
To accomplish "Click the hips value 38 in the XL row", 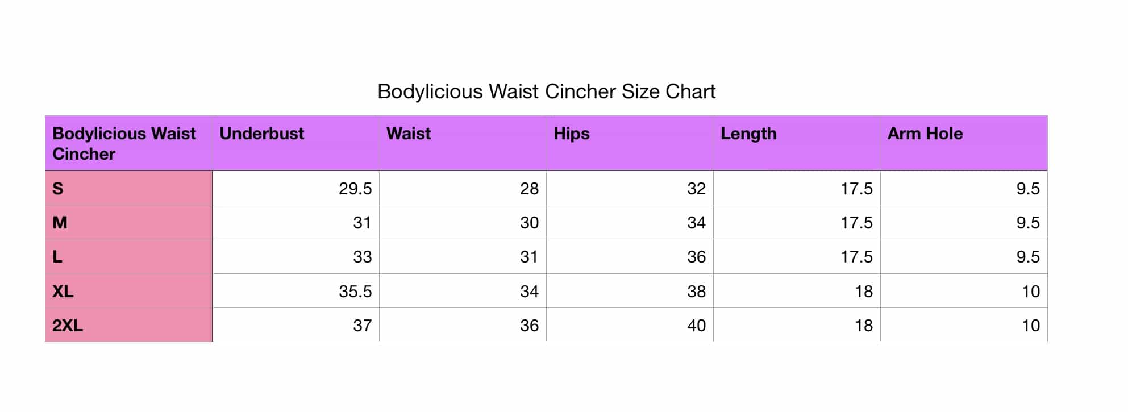I will tap(630, 291).
